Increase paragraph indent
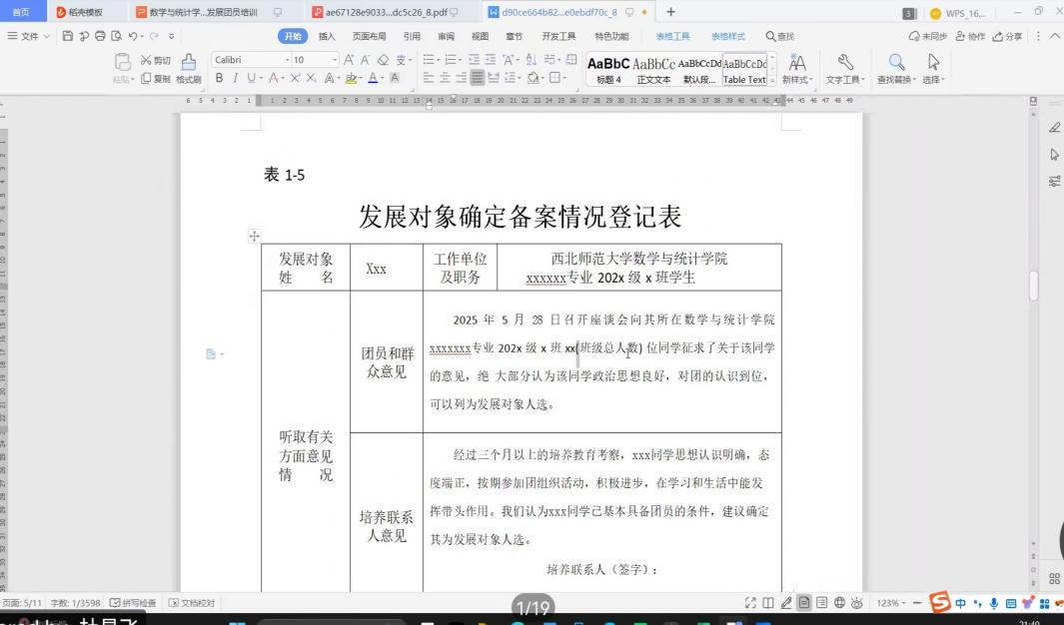 click(x=490, y=60)
